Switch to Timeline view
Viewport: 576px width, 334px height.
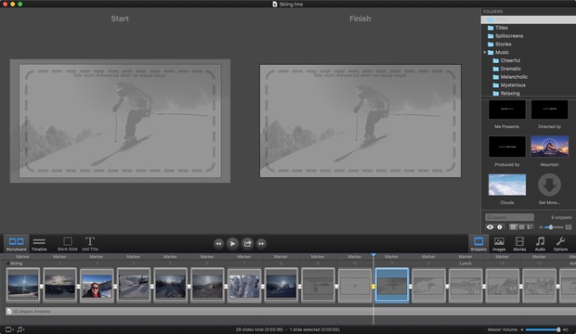click(x=39, y=244)
